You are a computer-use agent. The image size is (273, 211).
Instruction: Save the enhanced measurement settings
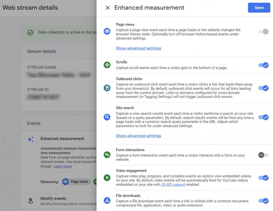(259, 8)
